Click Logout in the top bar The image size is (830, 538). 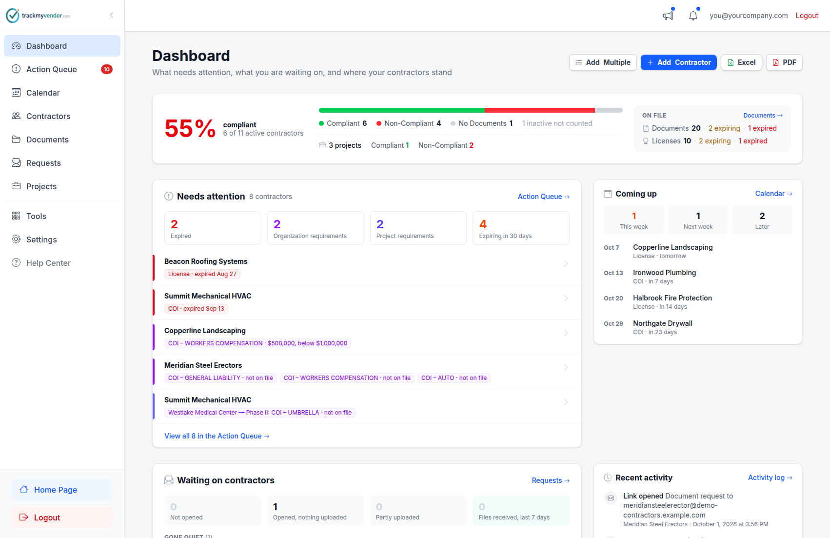click(x=807, y=16)
